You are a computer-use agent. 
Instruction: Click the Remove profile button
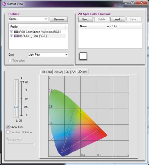(x=59, y=19)
